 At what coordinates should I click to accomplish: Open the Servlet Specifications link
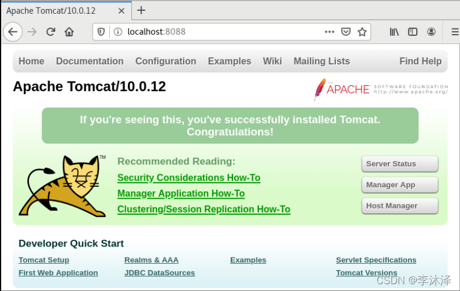pyautogui.click(x=376, y=260)
